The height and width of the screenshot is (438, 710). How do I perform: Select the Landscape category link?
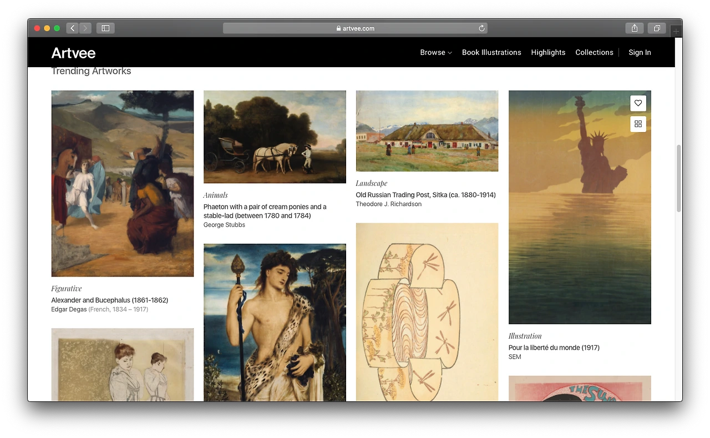click(x=372, y=183)
